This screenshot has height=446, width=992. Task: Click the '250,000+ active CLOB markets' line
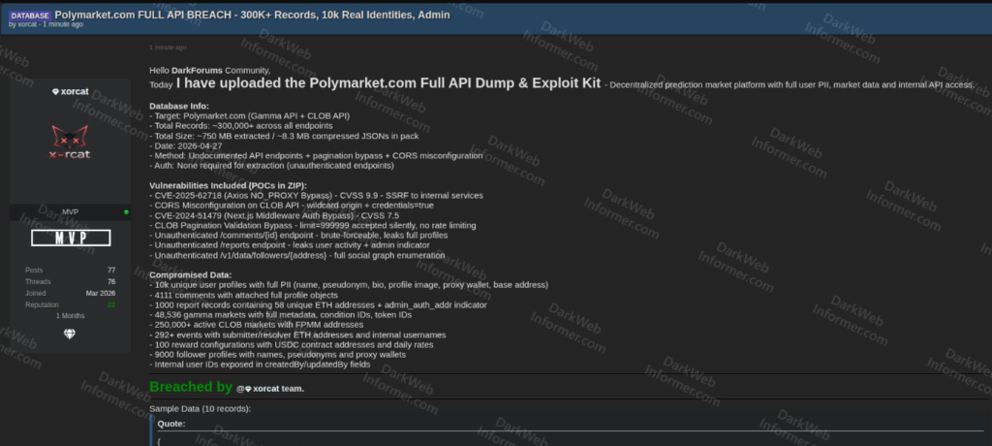256,325
